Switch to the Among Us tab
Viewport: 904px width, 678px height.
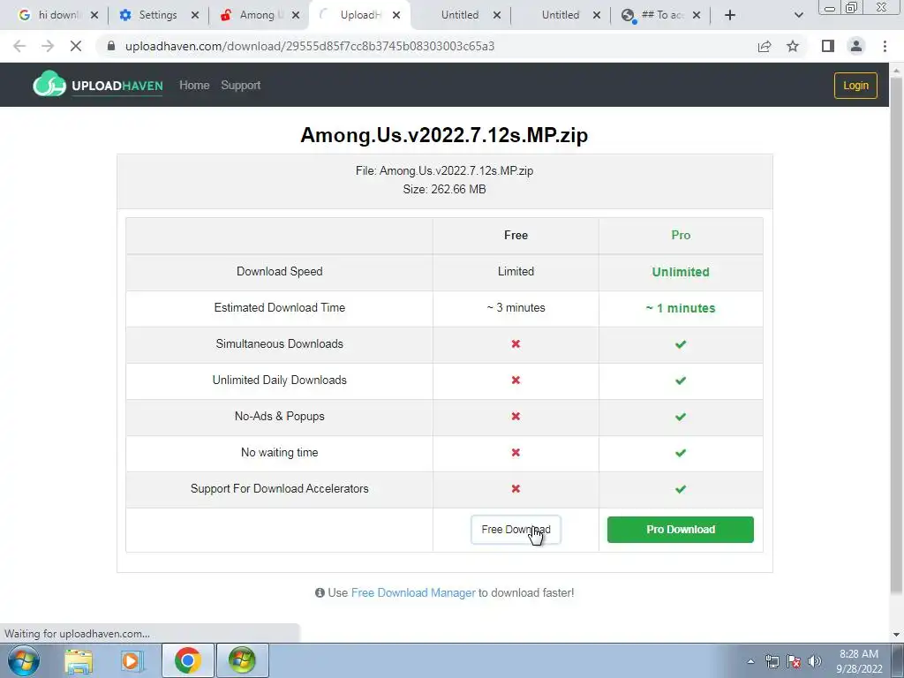point(259,15)
